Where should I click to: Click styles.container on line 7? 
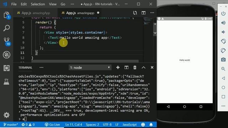point(87,32)
